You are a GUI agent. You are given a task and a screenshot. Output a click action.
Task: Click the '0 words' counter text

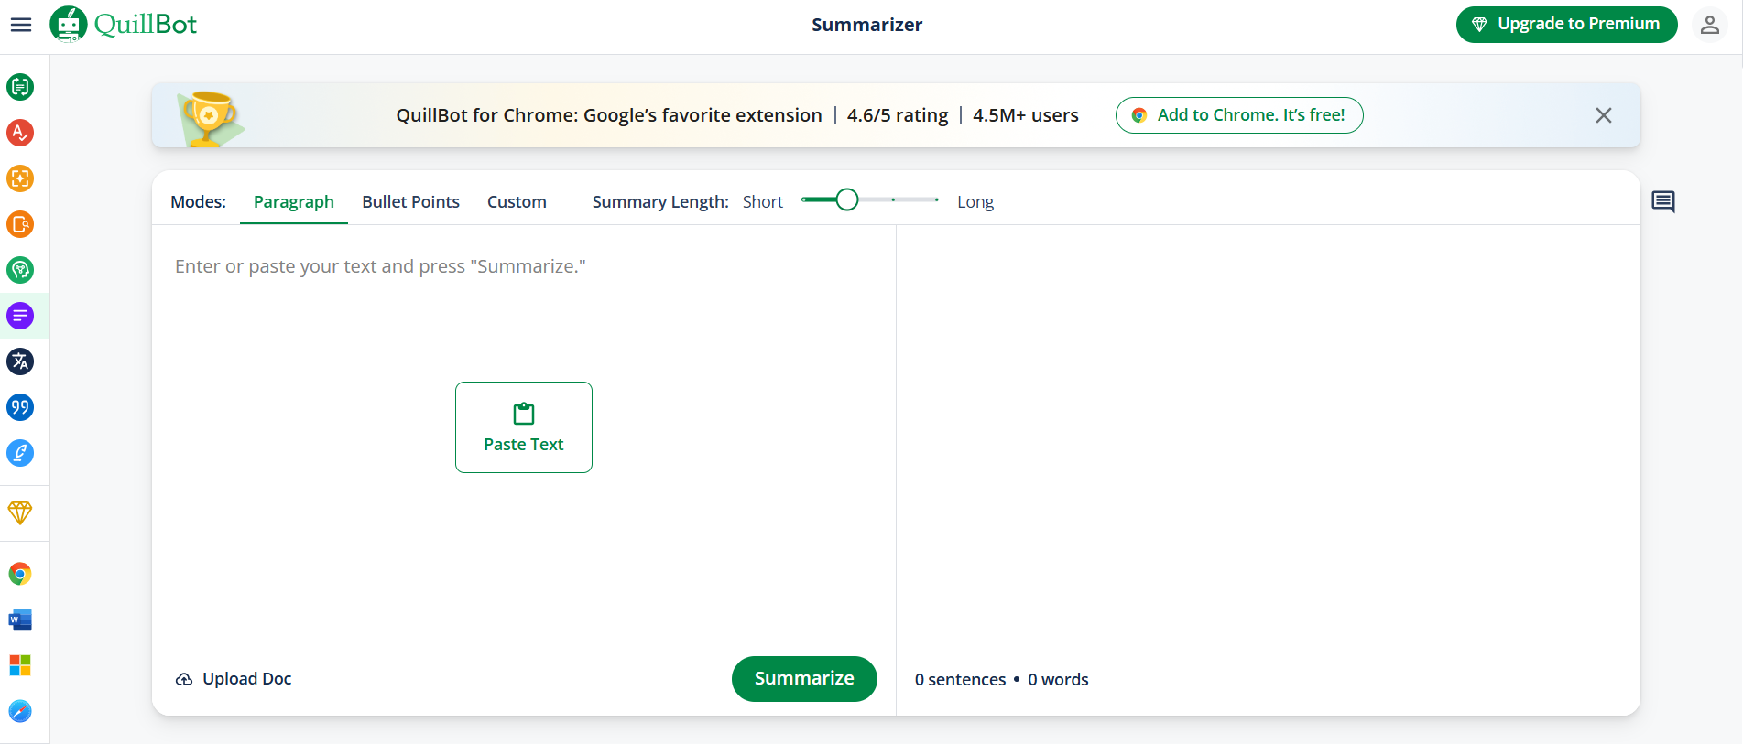[1058, 680]
